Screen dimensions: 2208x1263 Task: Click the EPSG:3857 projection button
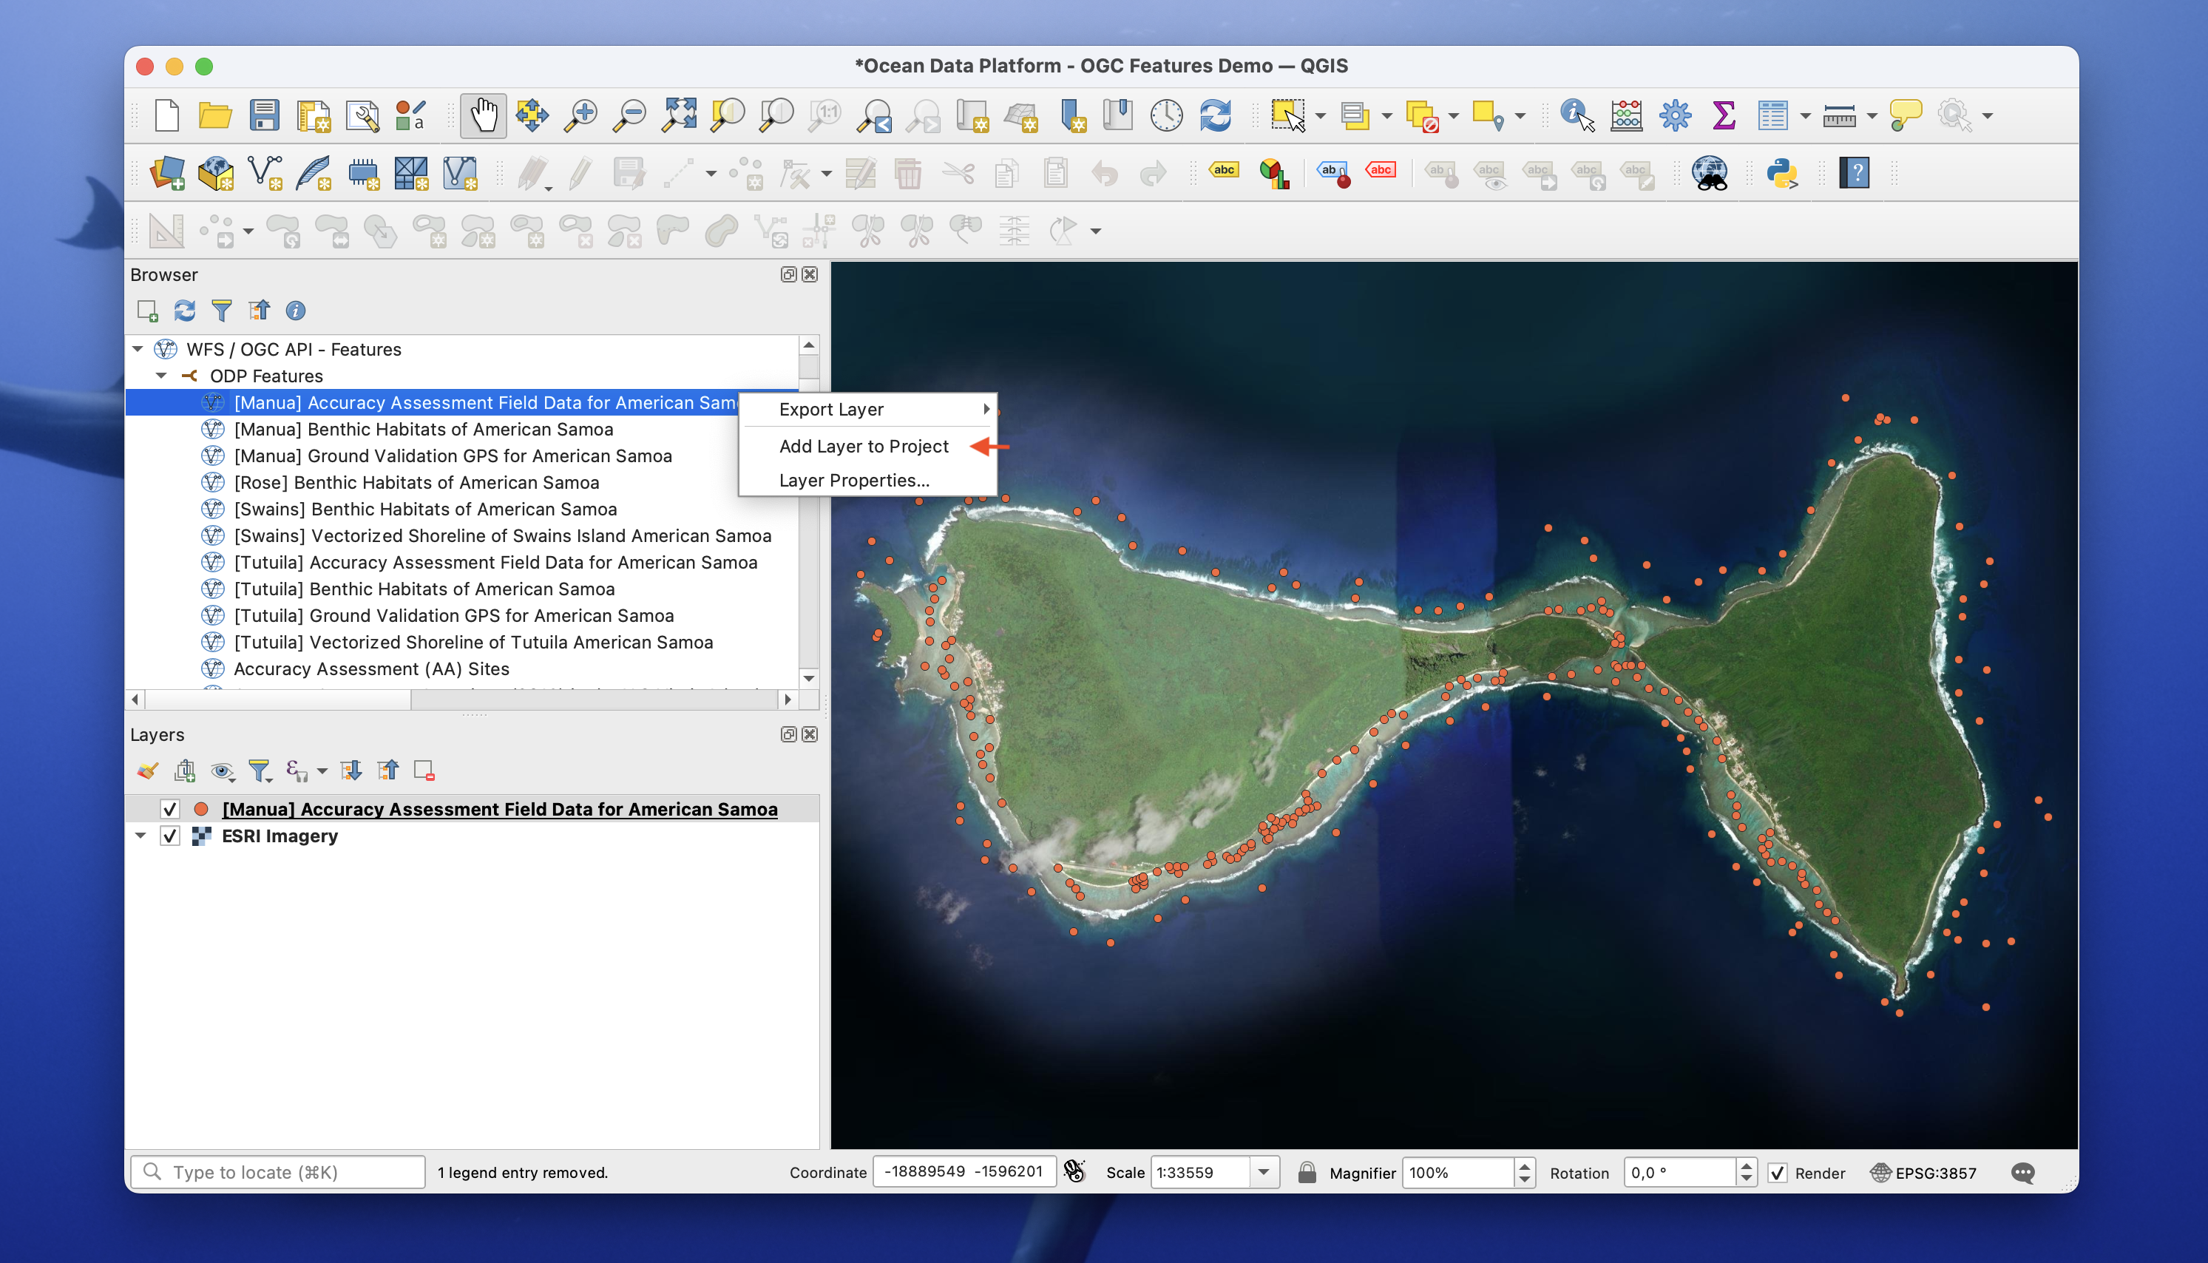[x=1927, y=1173]
